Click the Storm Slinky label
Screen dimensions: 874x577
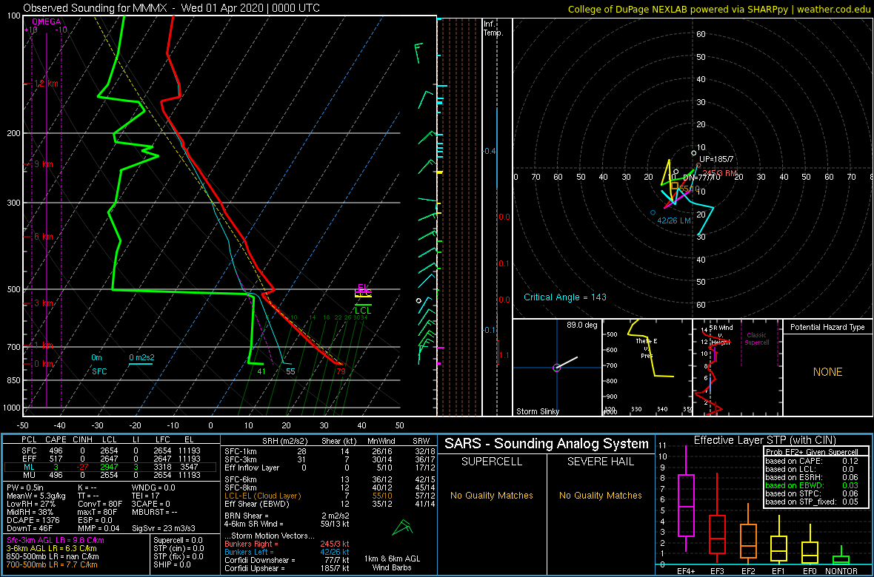point(537,411)
